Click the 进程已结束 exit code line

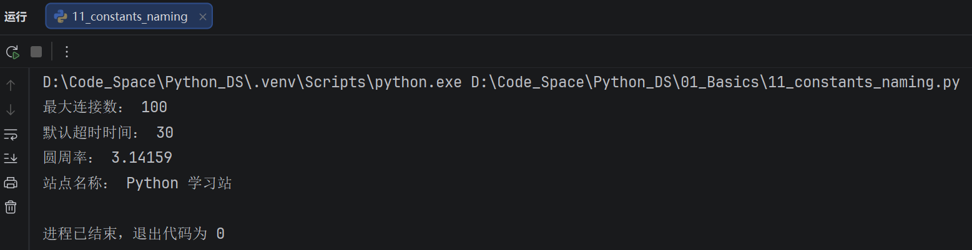click(x=134, y=234)
